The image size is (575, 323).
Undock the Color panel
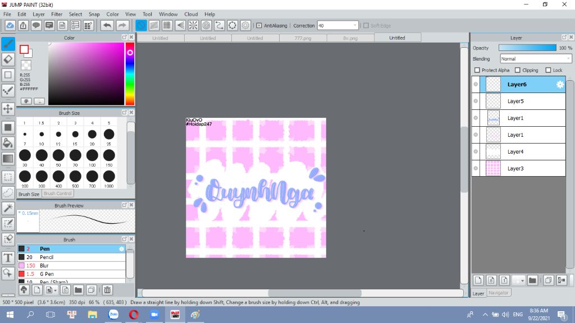pyautogui.click(x=124, y=38)
